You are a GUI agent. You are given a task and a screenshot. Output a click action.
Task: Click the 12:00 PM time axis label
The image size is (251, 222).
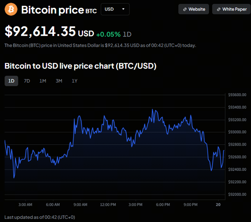[x=108, y=205]
